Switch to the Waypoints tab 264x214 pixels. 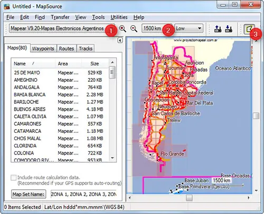point(43,48)
